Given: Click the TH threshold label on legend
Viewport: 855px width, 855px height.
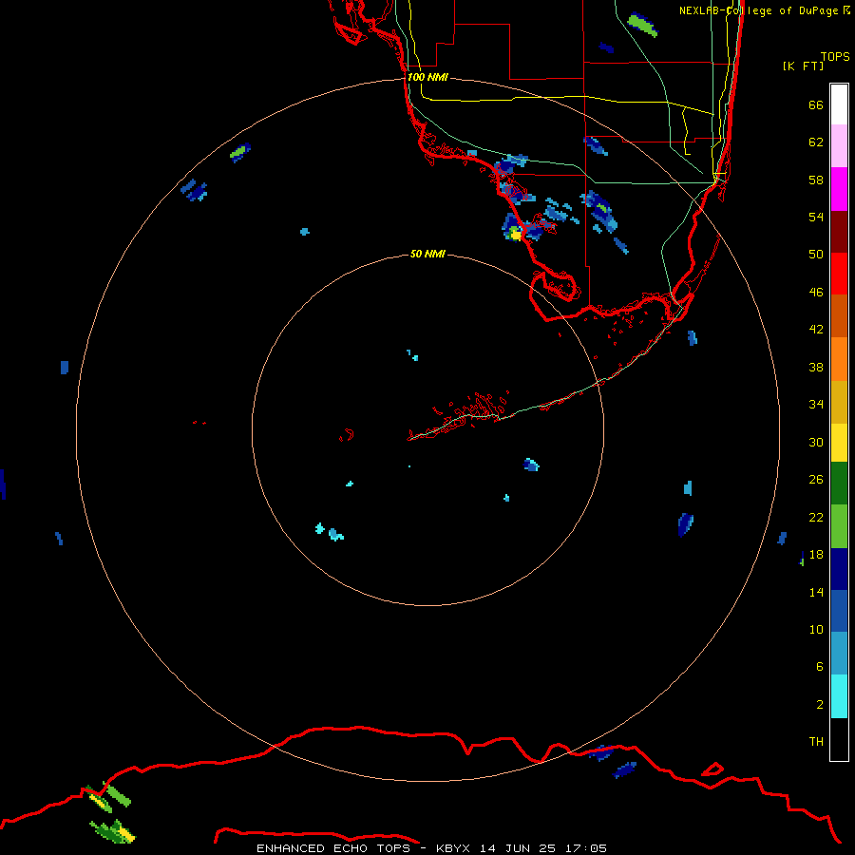Looking at the screenshot, I should click(x=816, y=741).
